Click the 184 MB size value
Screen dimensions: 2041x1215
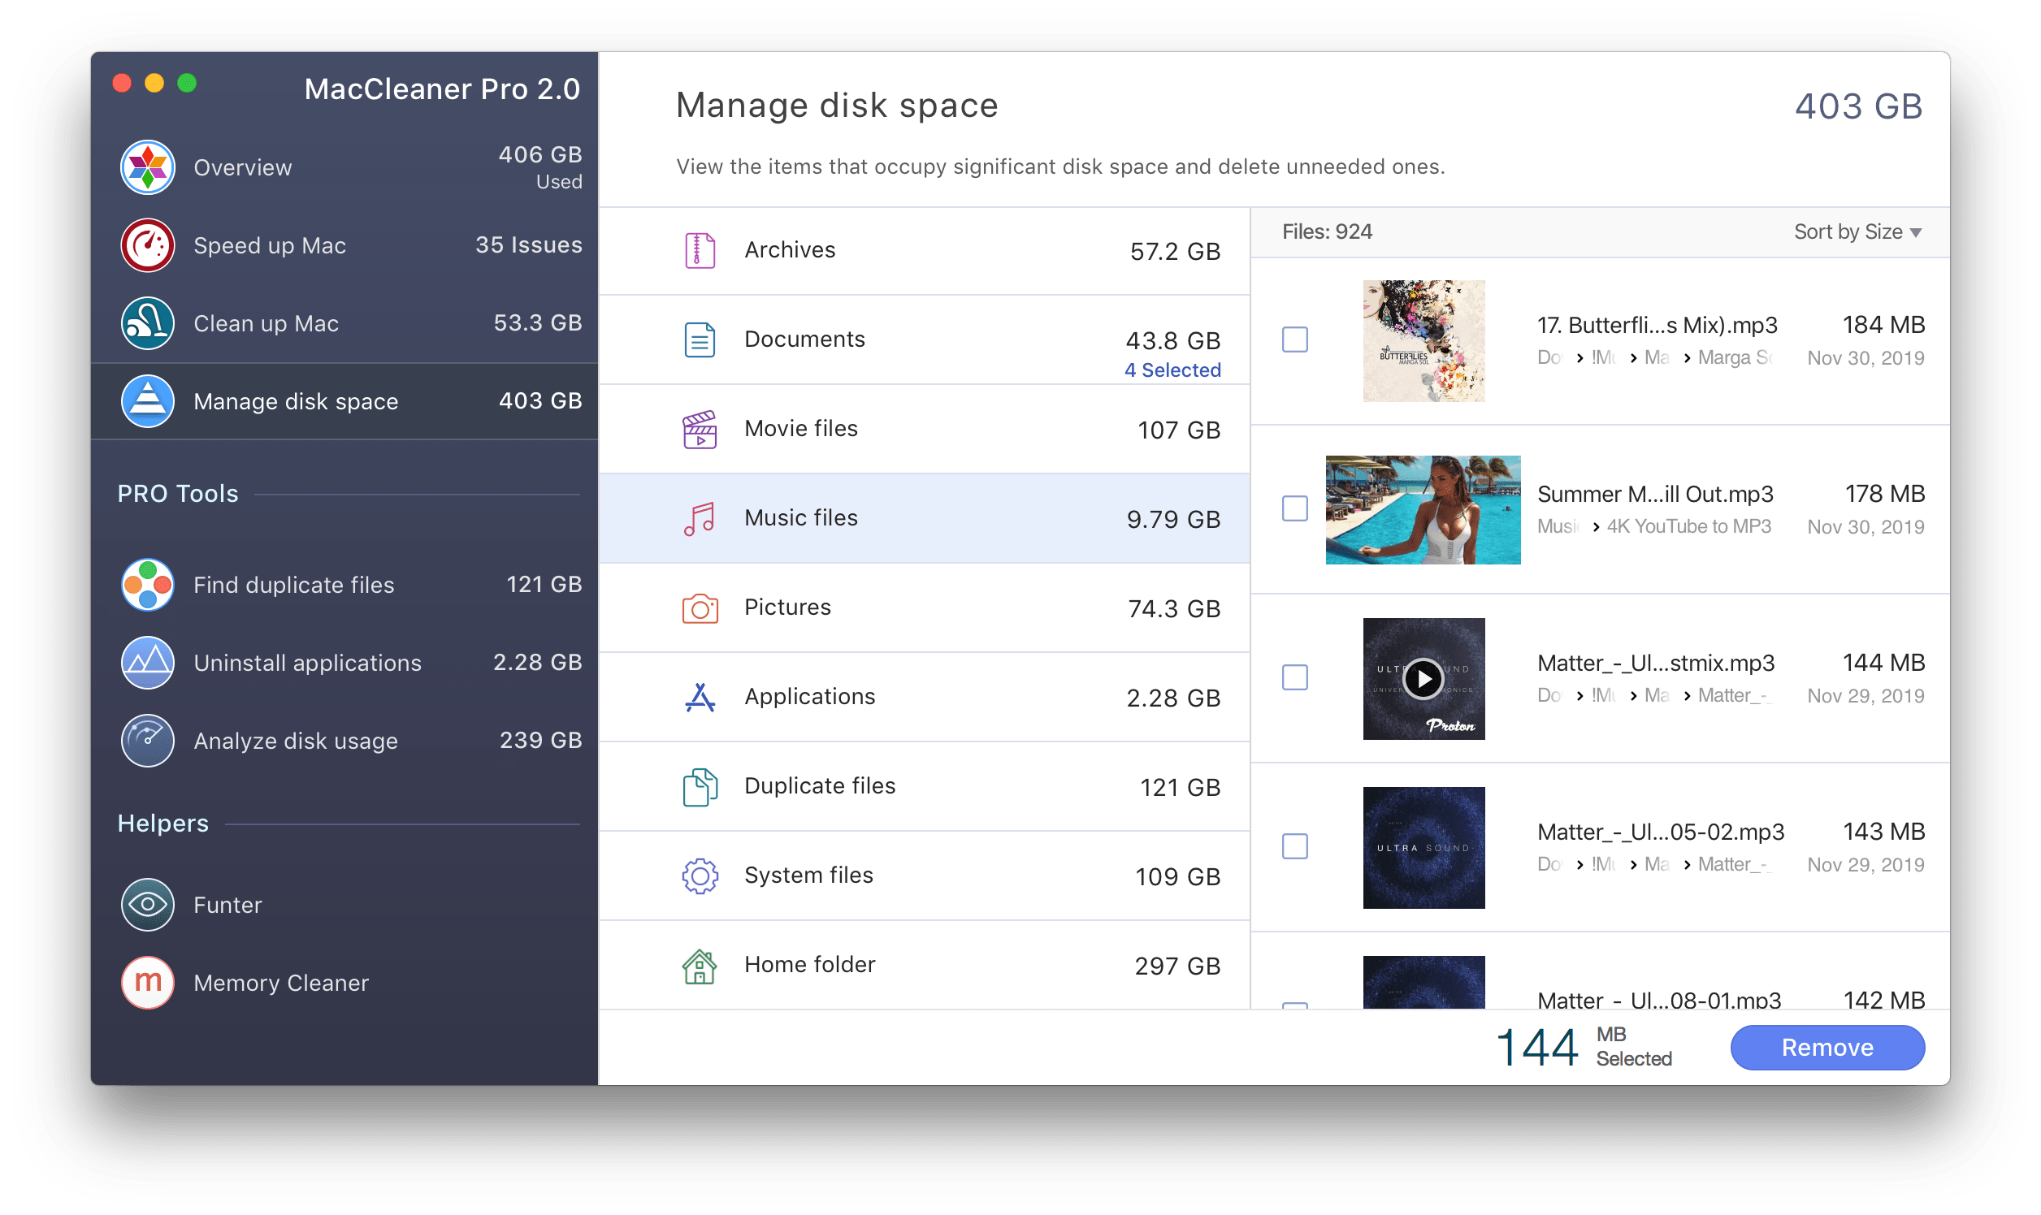click(x=1883, y=325)
